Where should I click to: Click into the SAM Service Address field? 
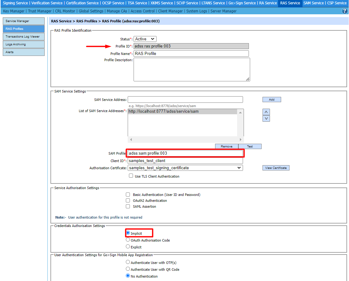pos(185,100)
